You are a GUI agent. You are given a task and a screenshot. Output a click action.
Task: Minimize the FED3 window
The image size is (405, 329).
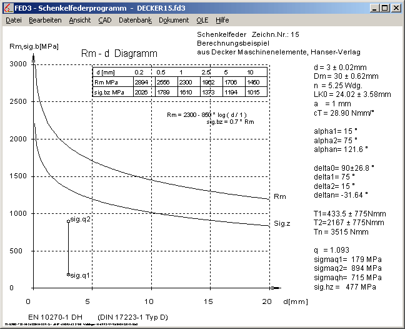click(374, 8)
